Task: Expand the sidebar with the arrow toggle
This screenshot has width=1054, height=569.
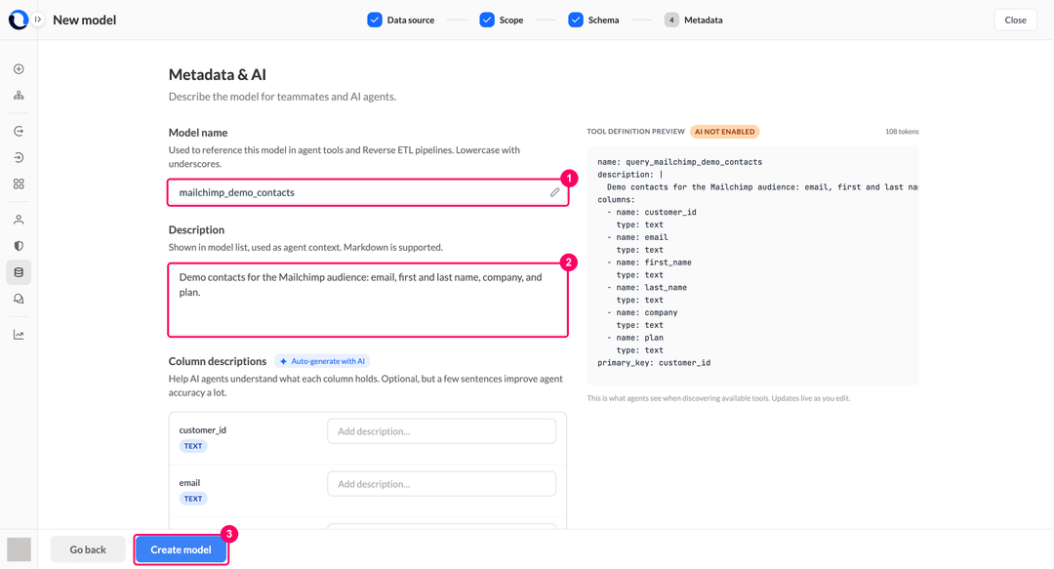Action: [x=38, y=20]
